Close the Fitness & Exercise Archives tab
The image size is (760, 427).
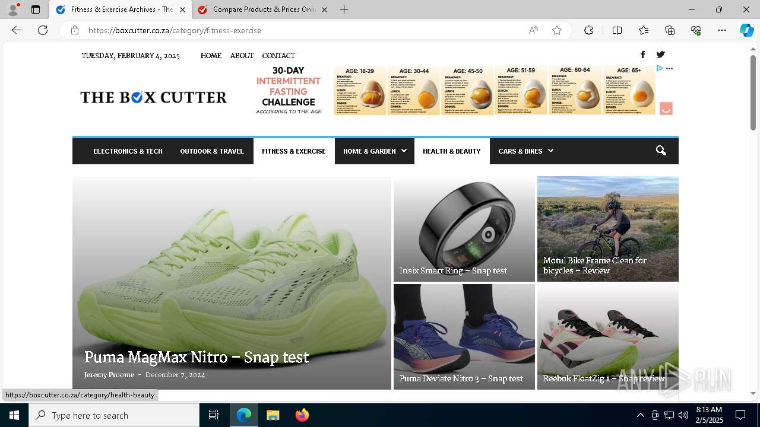pyautogui.click(x=182, y=9)
